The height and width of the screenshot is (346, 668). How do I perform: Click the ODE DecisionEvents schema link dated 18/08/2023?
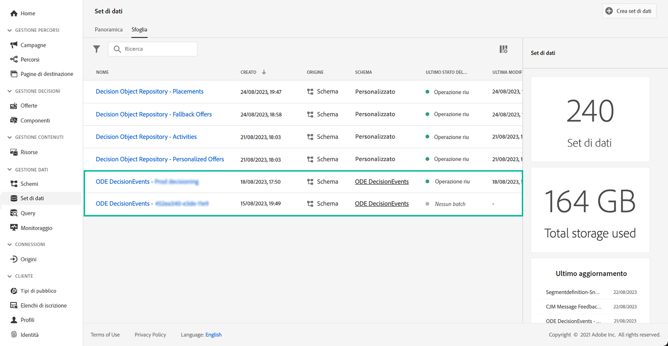pos(382,182)
